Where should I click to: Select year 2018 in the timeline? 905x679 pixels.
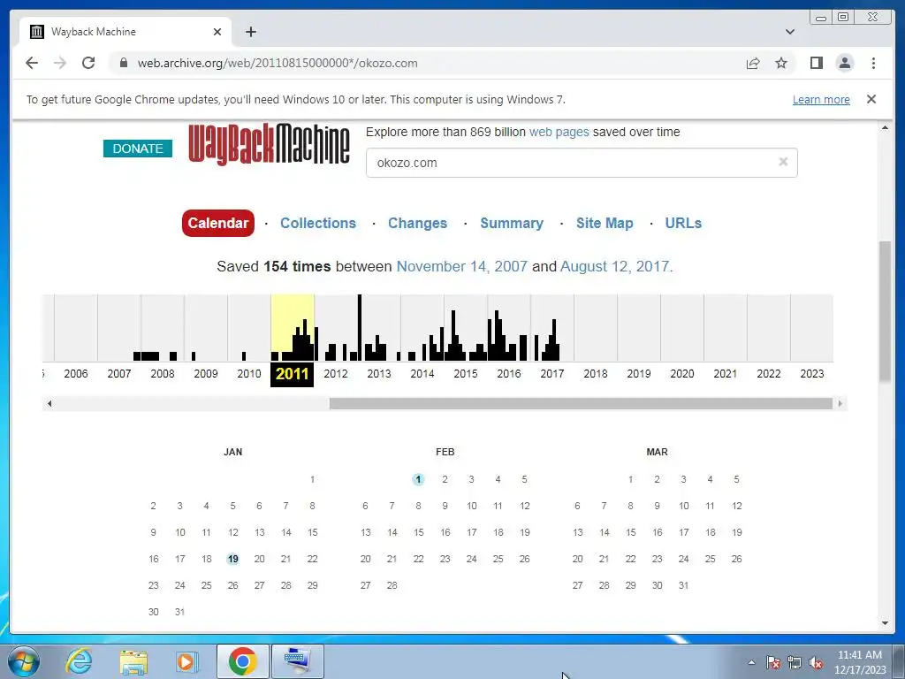(x=595, y=374)
